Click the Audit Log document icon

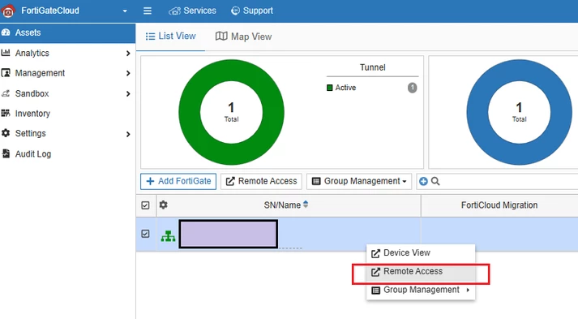pyautogui.click(x=6, y=153)
